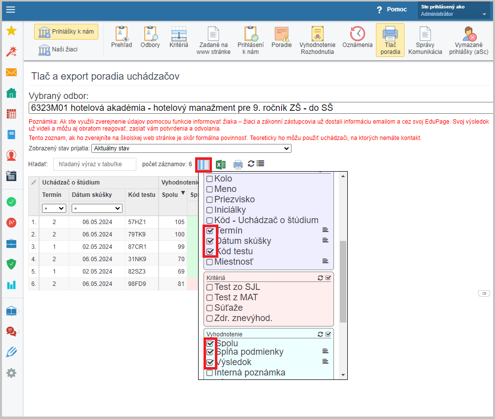Open the orange envelope messages icon

click(11, 72)
